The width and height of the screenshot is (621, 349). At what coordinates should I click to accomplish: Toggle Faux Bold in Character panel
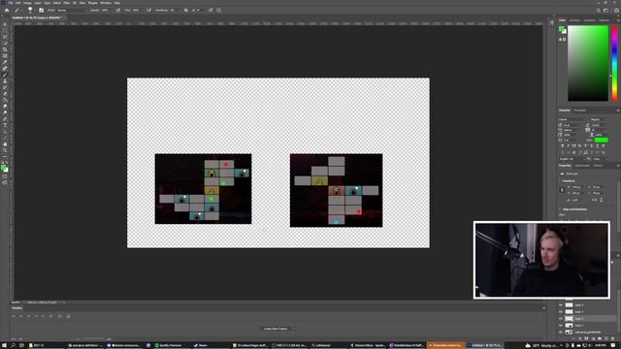click(x=563, y=146)
